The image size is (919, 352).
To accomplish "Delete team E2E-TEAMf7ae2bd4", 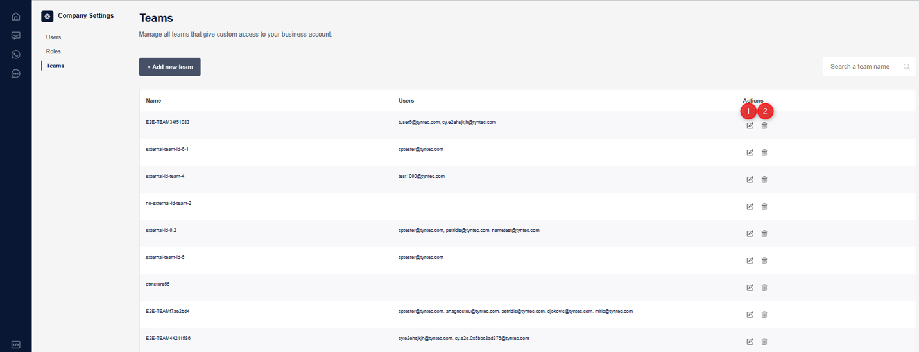I will (764, 314).
